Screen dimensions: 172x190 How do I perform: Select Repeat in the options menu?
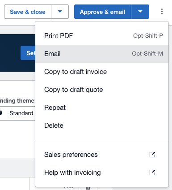102,108
